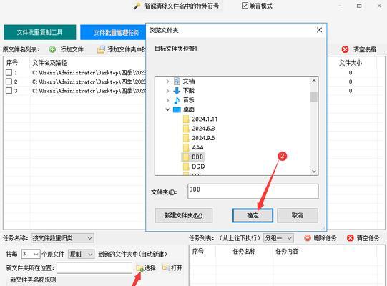Switch to the 文件批量复制工具 tab
387x286 pixels.
[40, 32]
